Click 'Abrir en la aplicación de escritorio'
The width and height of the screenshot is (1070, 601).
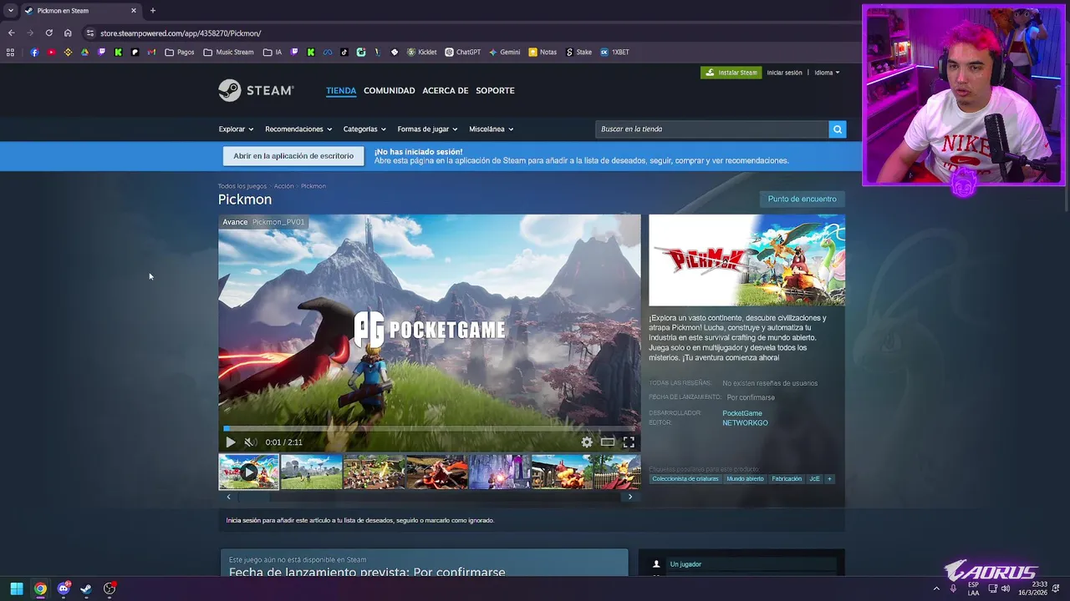293,156
